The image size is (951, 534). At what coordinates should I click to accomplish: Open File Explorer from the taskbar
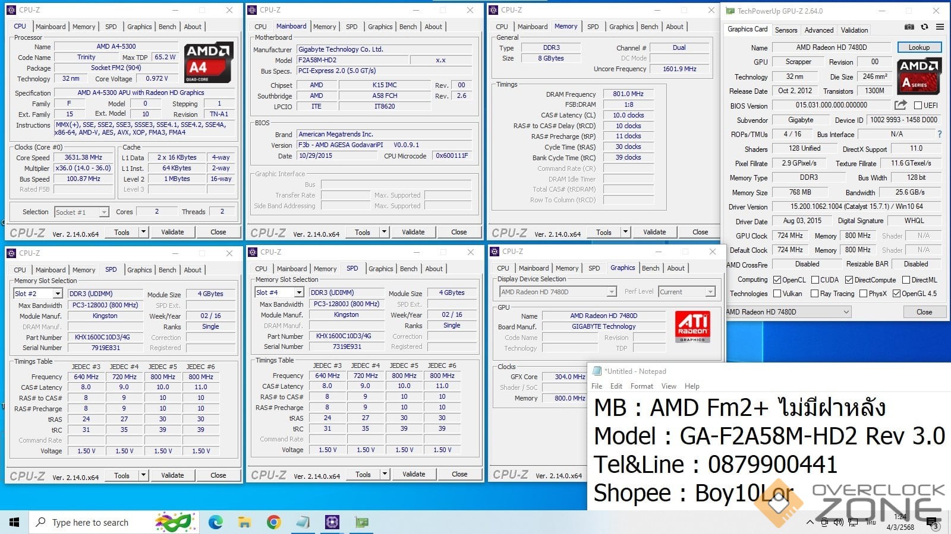[x=244, y=522]
